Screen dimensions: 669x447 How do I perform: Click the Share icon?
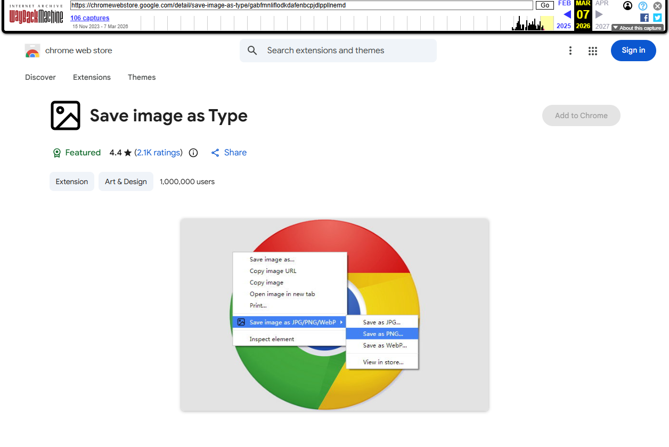coord(215,153)
